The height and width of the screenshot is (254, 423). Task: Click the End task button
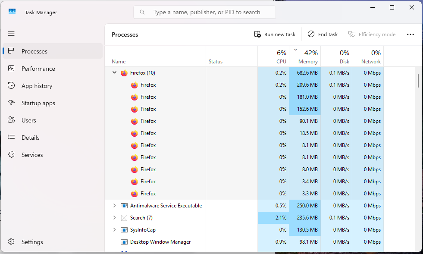(x=323, y=34)
